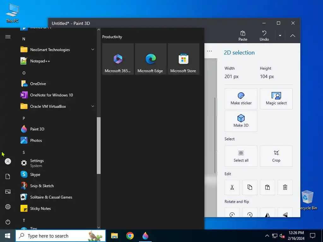Click the app list scroll down arrow
323x242 pixels.
[99, 228]
